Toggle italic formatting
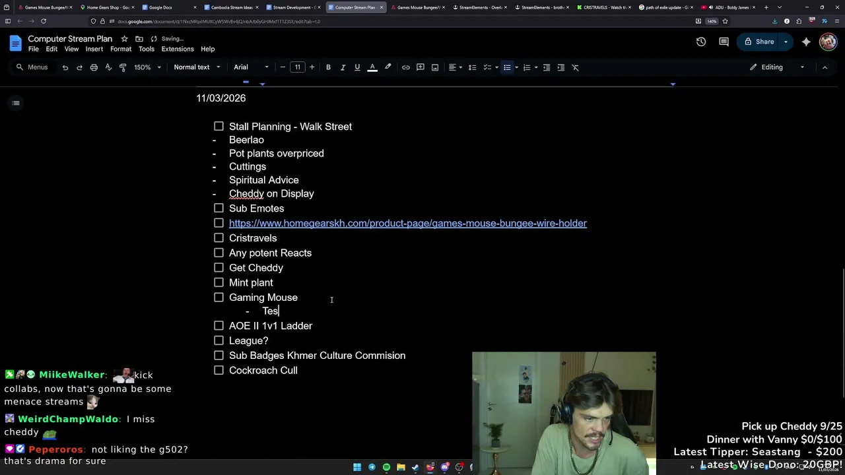This screenshot has width=845, height=475. (x=343, y=67)
